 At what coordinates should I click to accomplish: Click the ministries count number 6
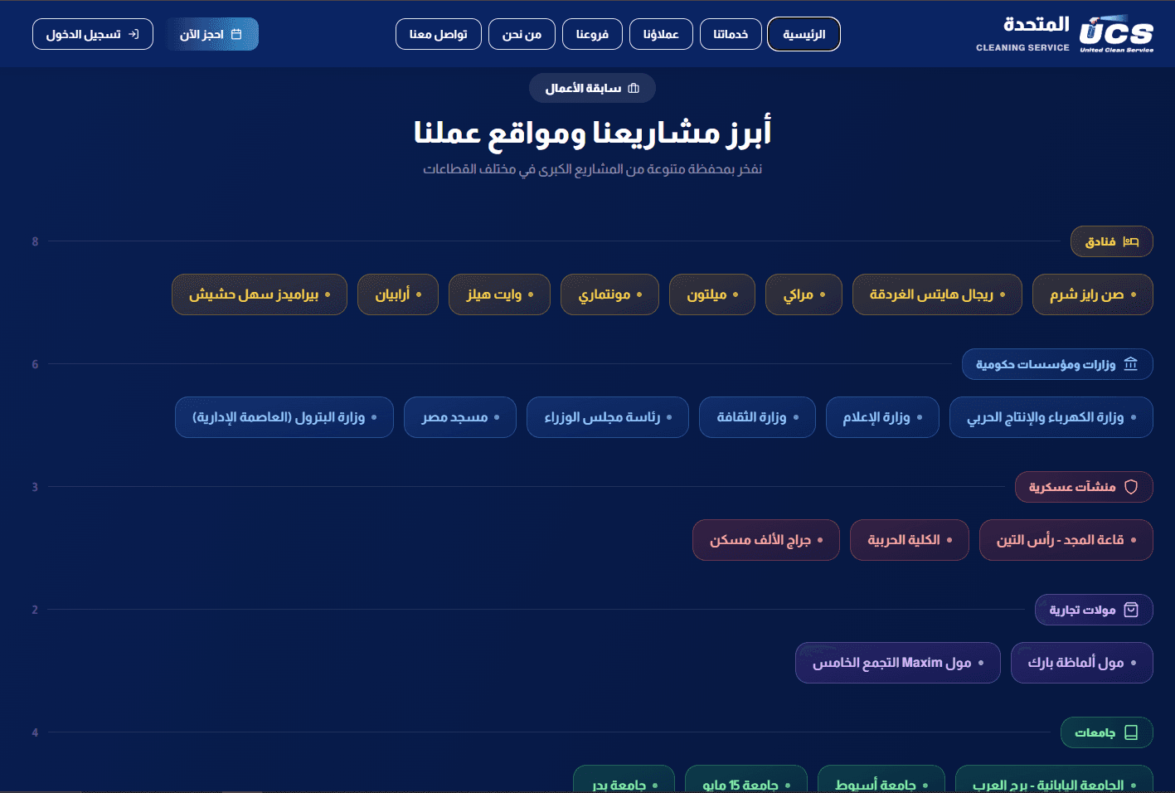click(35, 364)
